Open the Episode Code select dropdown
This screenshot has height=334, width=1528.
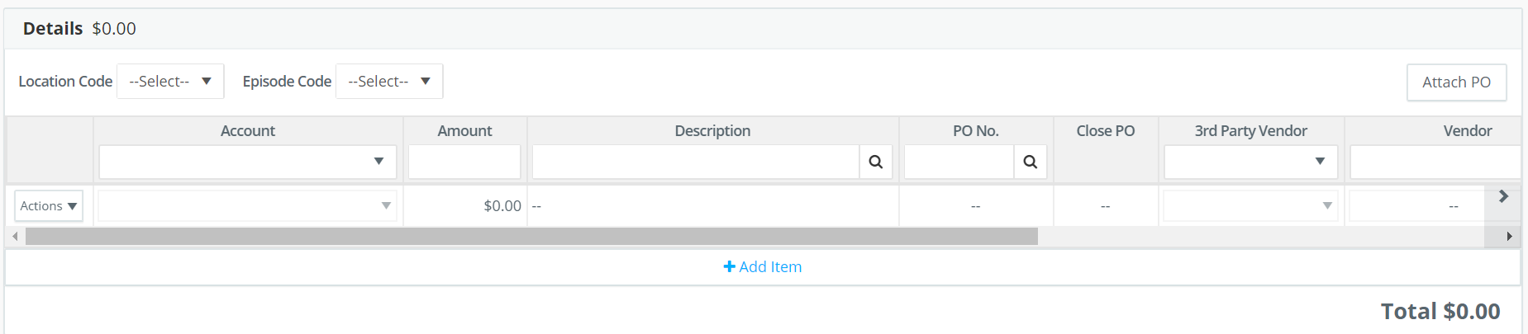coord(389,82)
